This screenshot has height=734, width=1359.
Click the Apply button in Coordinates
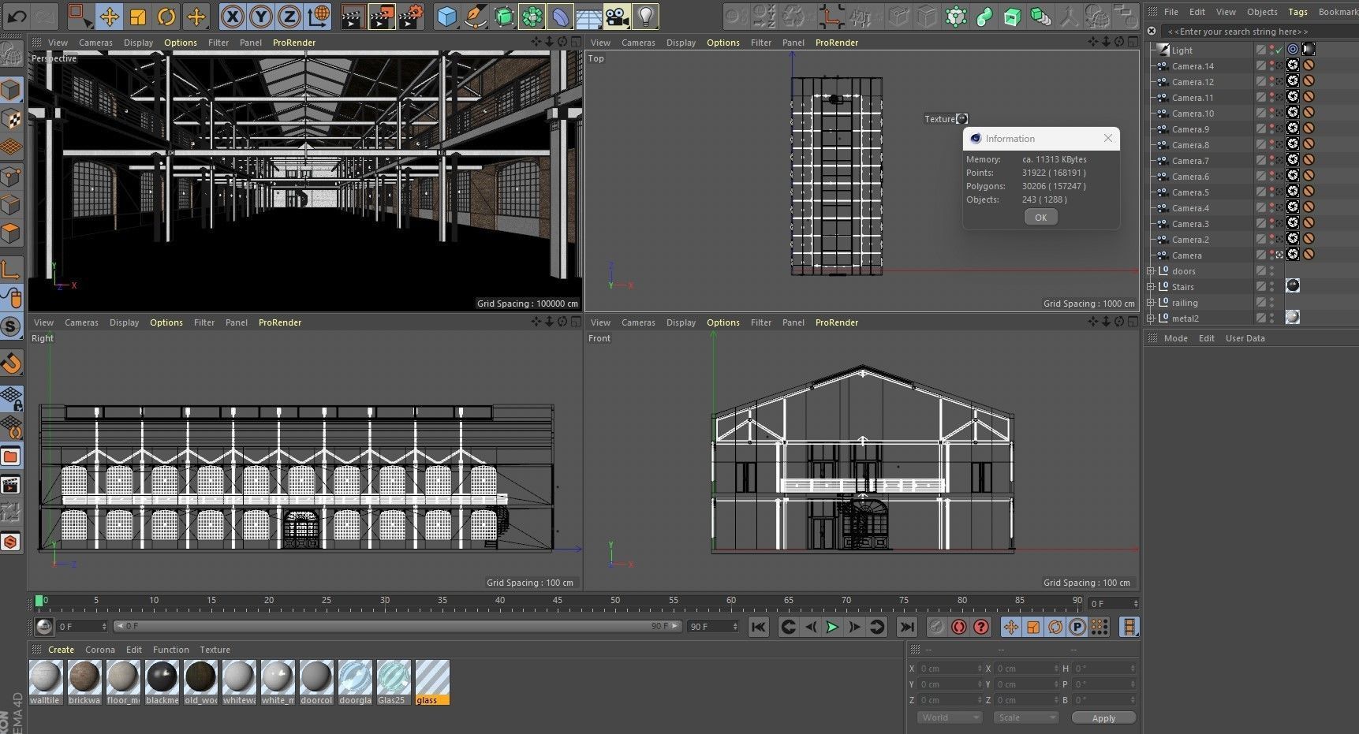[1103, 718]
